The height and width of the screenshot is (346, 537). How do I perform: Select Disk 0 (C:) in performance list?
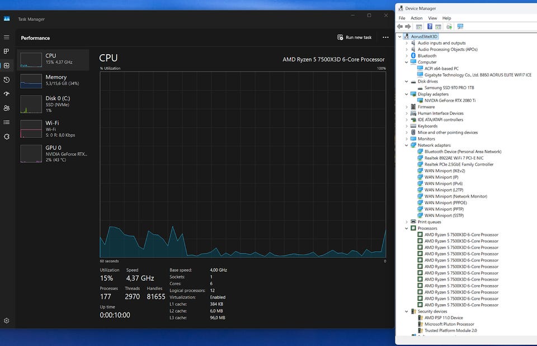(53, 104)
